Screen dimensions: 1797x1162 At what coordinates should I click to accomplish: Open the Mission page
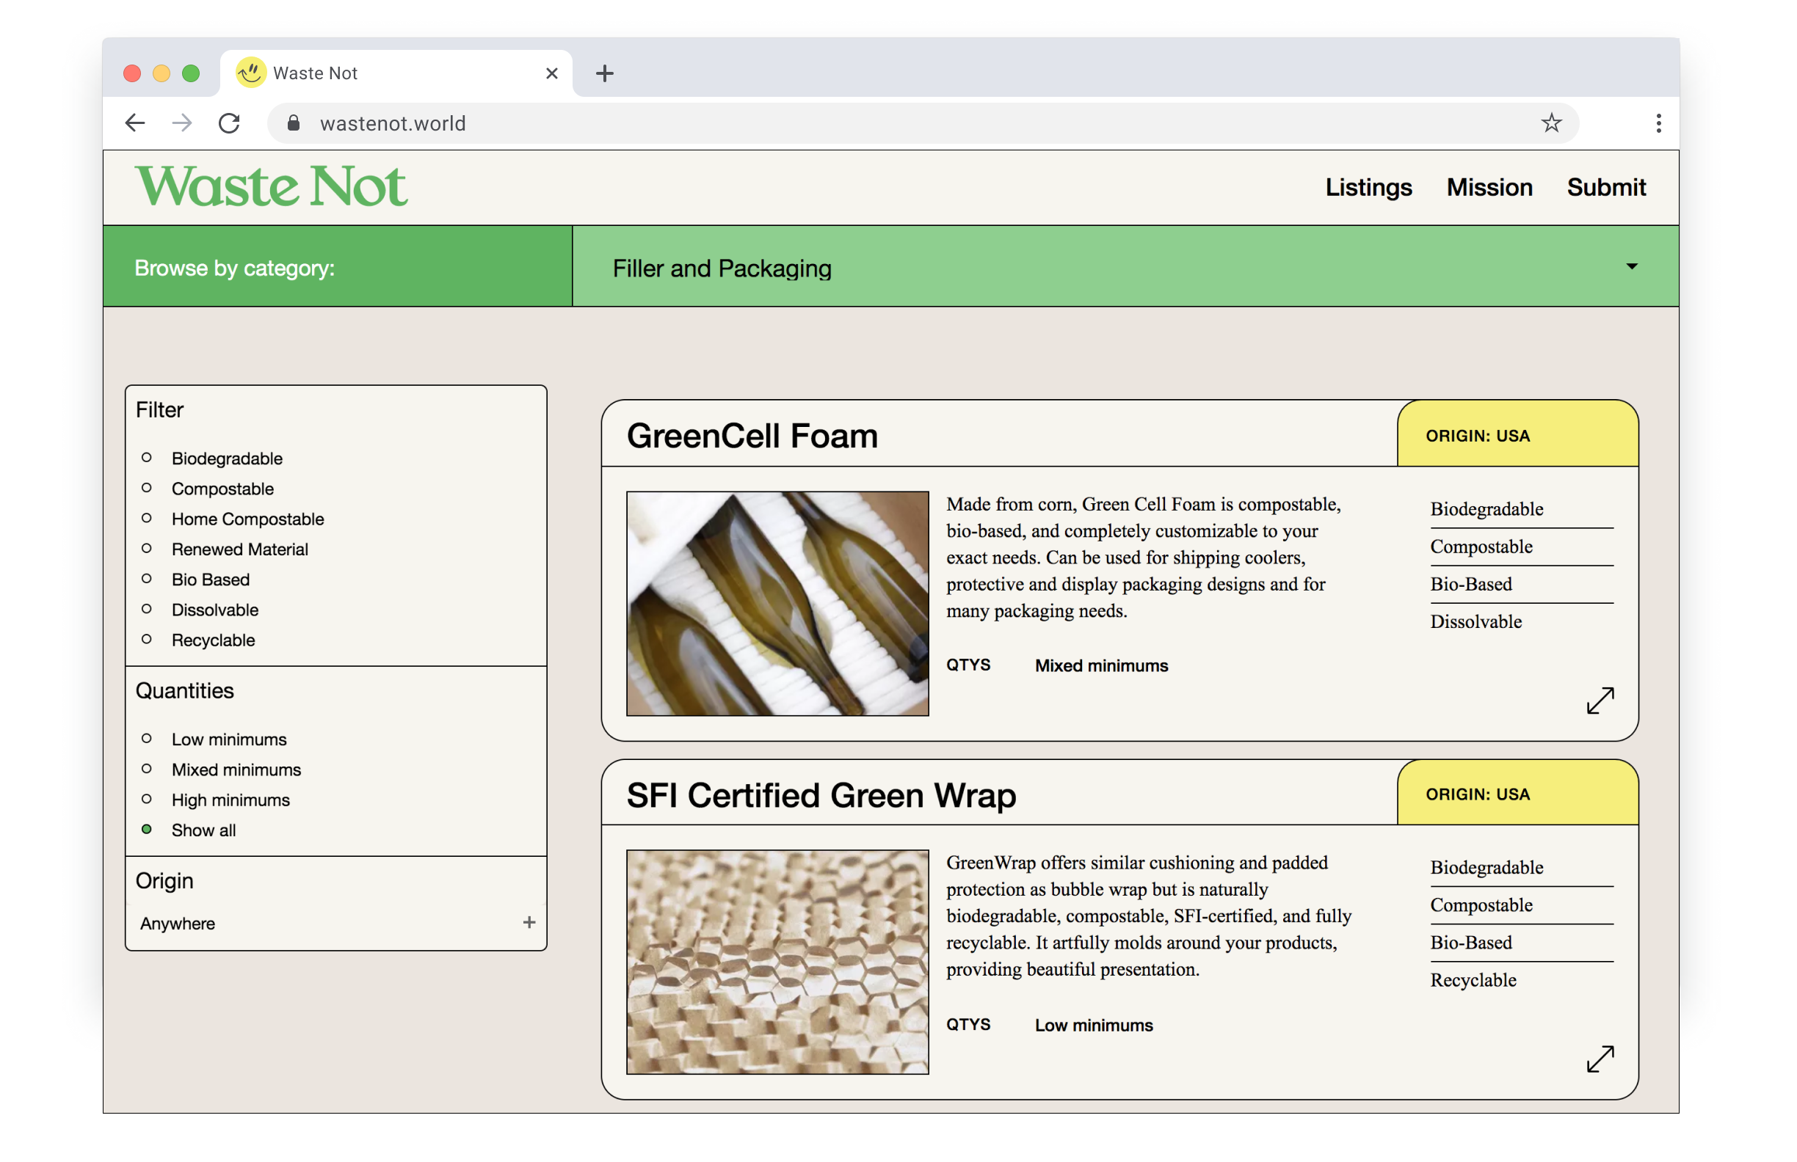tap(1488, 187)
